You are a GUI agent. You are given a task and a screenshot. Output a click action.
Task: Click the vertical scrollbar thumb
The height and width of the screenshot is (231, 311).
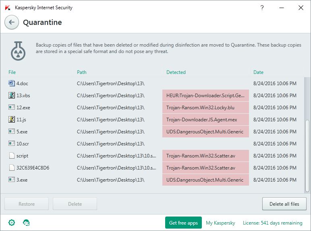click(x=307, y=156)
